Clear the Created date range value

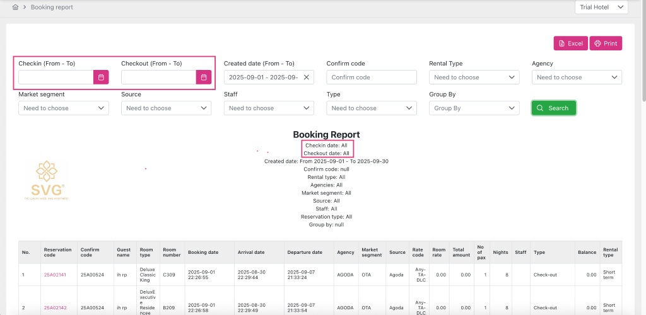tap(306, 77)
